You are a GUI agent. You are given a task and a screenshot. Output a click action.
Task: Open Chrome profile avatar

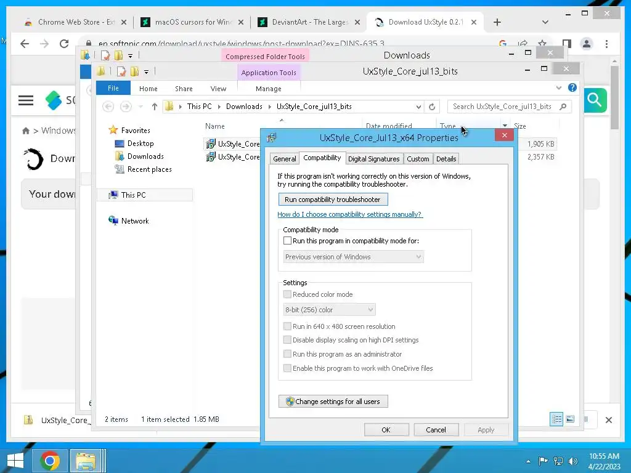click(x=587, y=44)
